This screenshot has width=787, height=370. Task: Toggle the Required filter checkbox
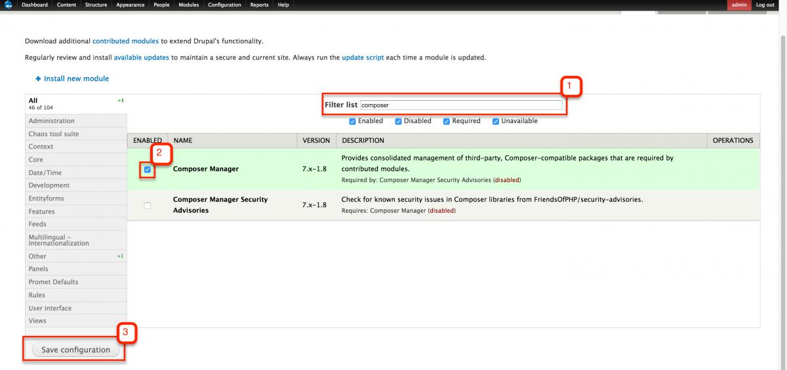coord(447,121)
